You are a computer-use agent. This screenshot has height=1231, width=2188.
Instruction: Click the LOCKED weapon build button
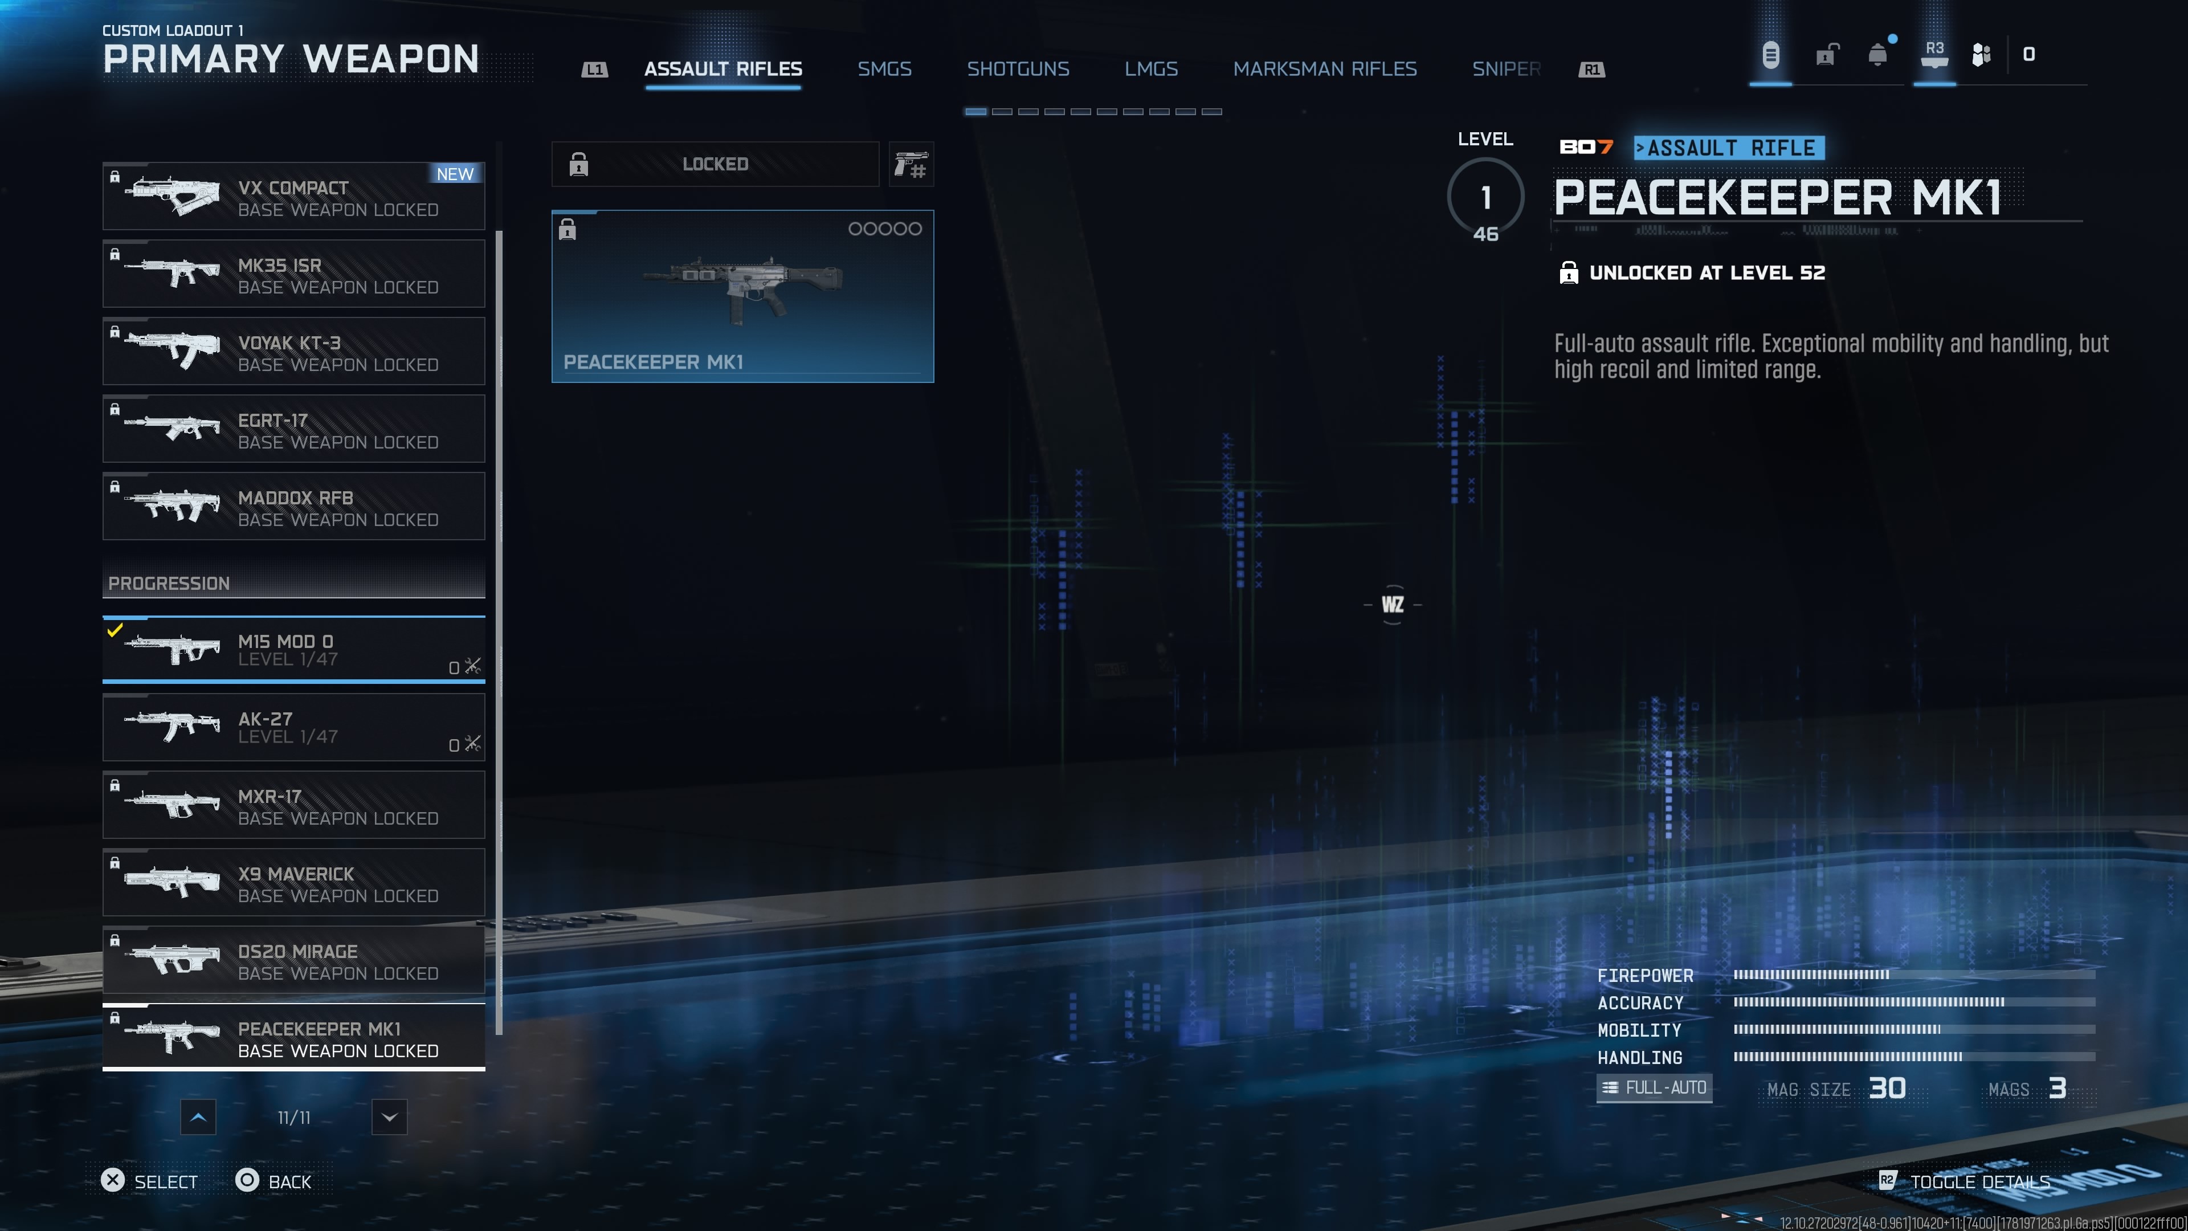pos(715,164)
